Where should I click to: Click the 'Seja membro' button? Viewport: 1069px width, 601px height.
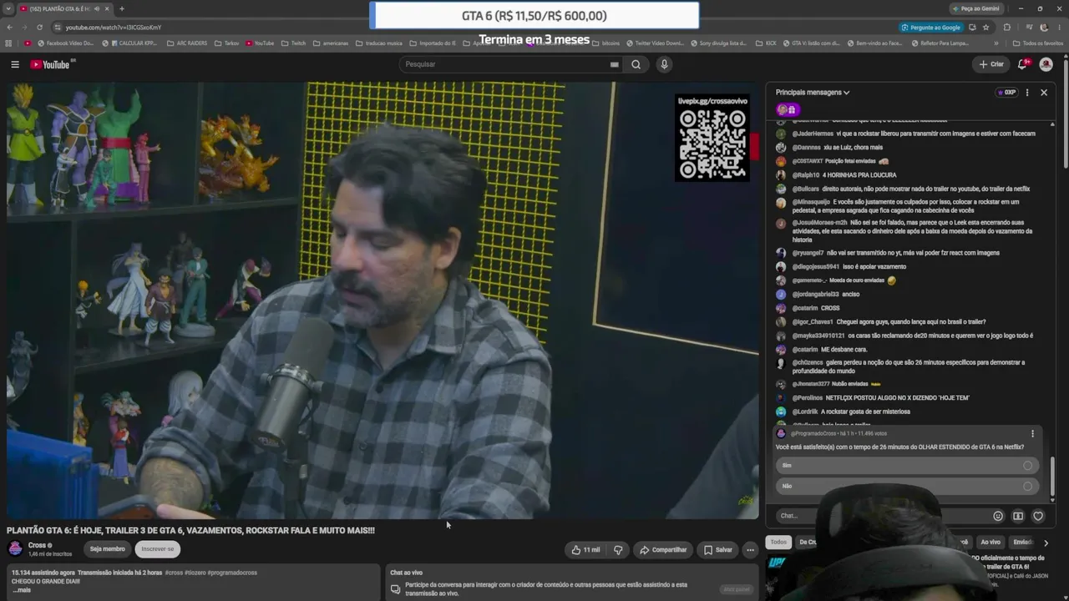(107, 549)
